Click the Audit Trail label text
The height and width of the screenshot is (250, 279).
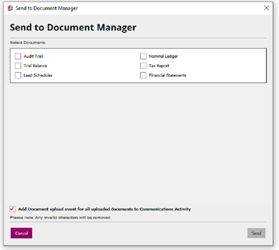33,56
